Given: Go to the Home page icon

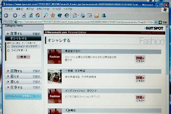Looking at the screenshot, I should [38, 15].
